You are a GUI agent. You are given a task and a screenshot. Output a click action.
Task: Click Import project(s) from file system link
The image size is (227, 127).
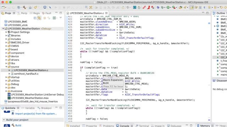36,114
